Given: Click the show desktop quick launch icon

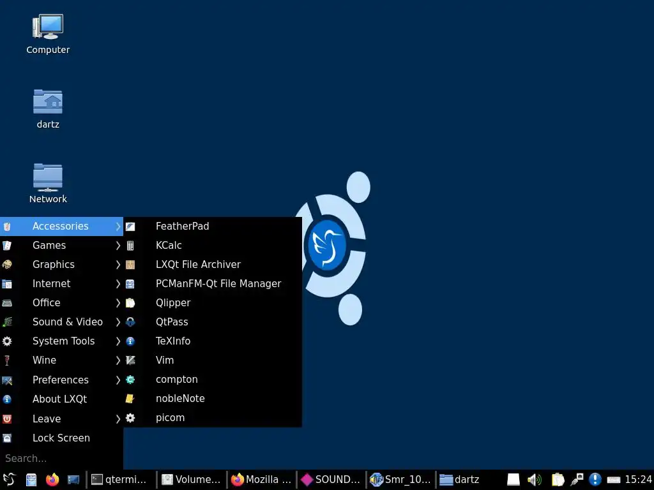Looking at the screenshot, I should (x=73, y=480).
